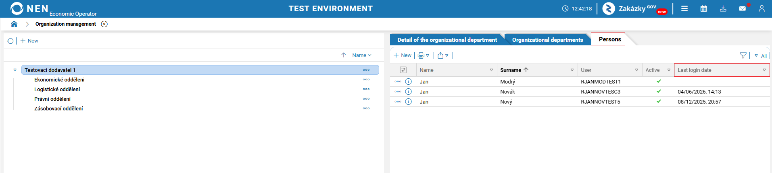Screen dimensions: 772x173
Task: Open the filter funnel icon
Action: point(743,55)
